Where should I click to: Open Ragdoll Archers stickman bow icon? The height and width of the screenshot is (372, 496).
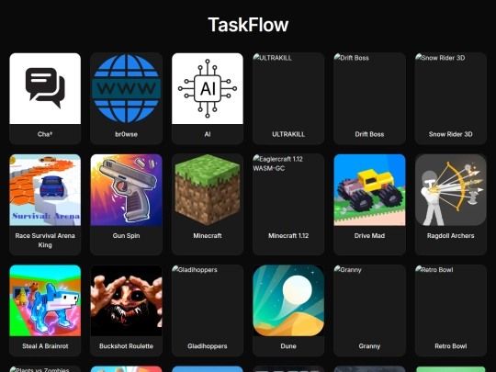pos(451,190)
